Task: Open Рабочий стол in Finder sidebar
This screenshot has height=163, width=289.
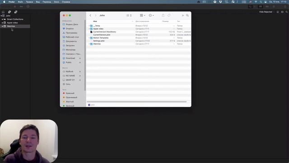Action: point(73,37)
